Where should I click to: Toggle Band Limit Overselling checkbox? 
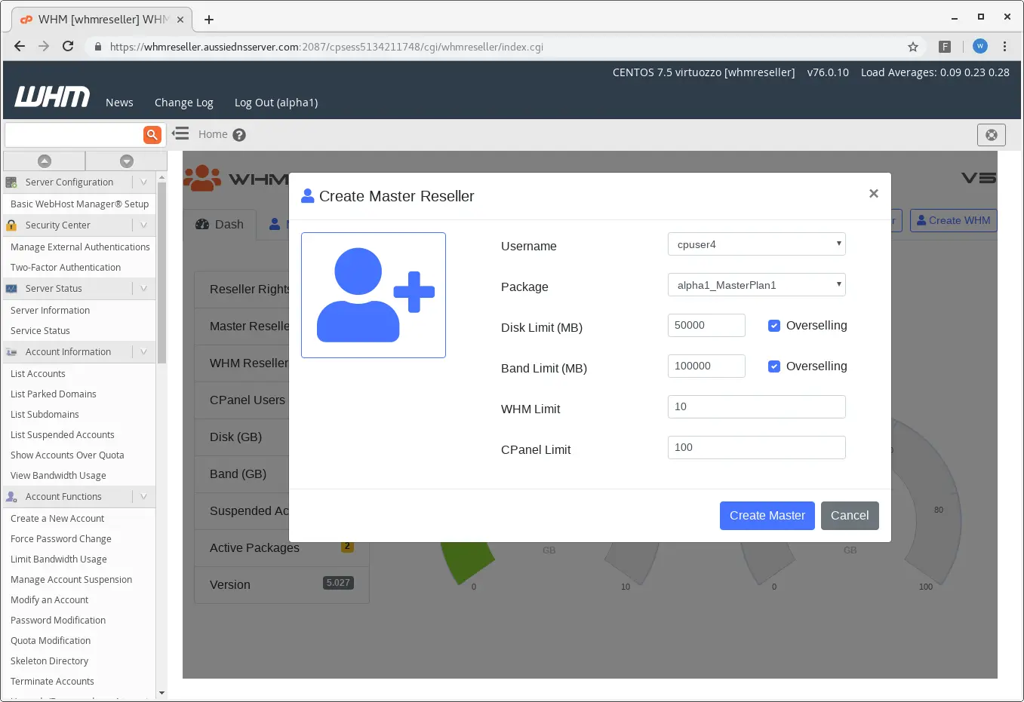[774, 366]
